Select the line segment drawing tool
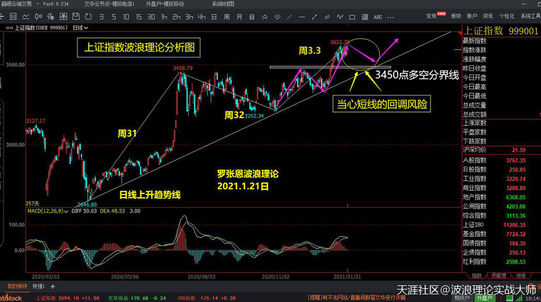Image resolution: width=541 pixels, height=302 pixels. click(314, 17)
